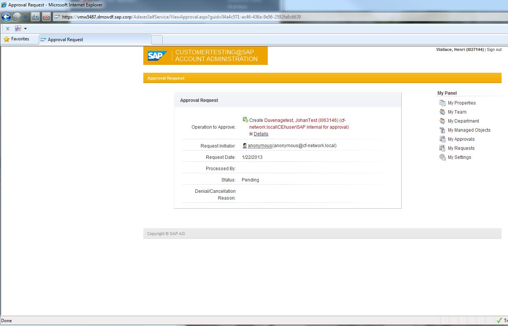508x326 pixels.
Task: Click Sign out link
Action: (494, 49)
